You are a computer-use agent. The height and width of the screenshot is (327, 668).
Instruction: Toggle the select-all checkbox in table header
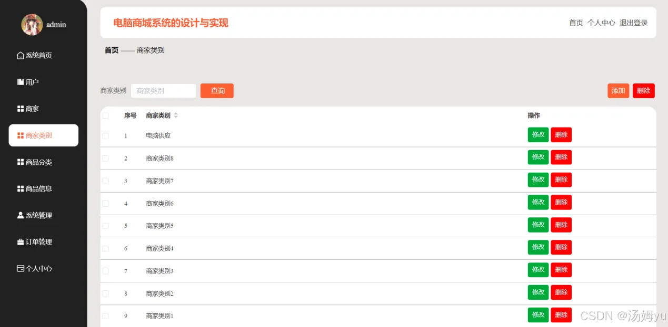[x=105, y=115]
